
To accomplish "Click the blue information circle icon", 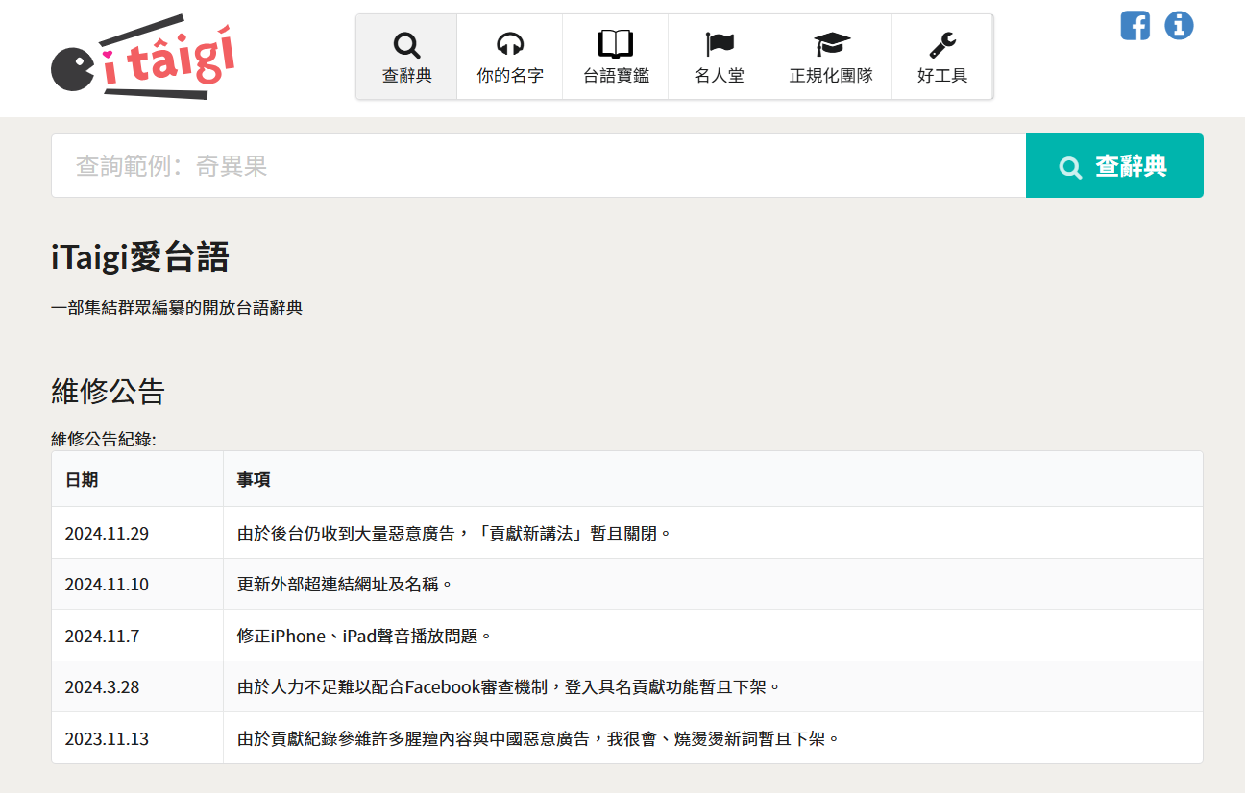I will [1179, 25].
